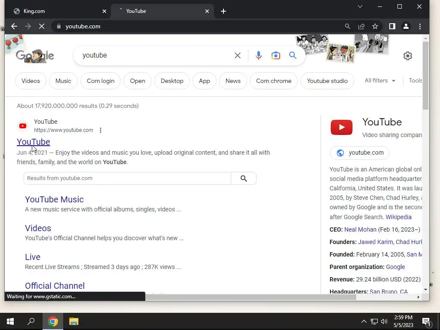Viewport: 440px width, 330px height.
Task: Open the YouTube Music sitelink
Action: (54, 199)
